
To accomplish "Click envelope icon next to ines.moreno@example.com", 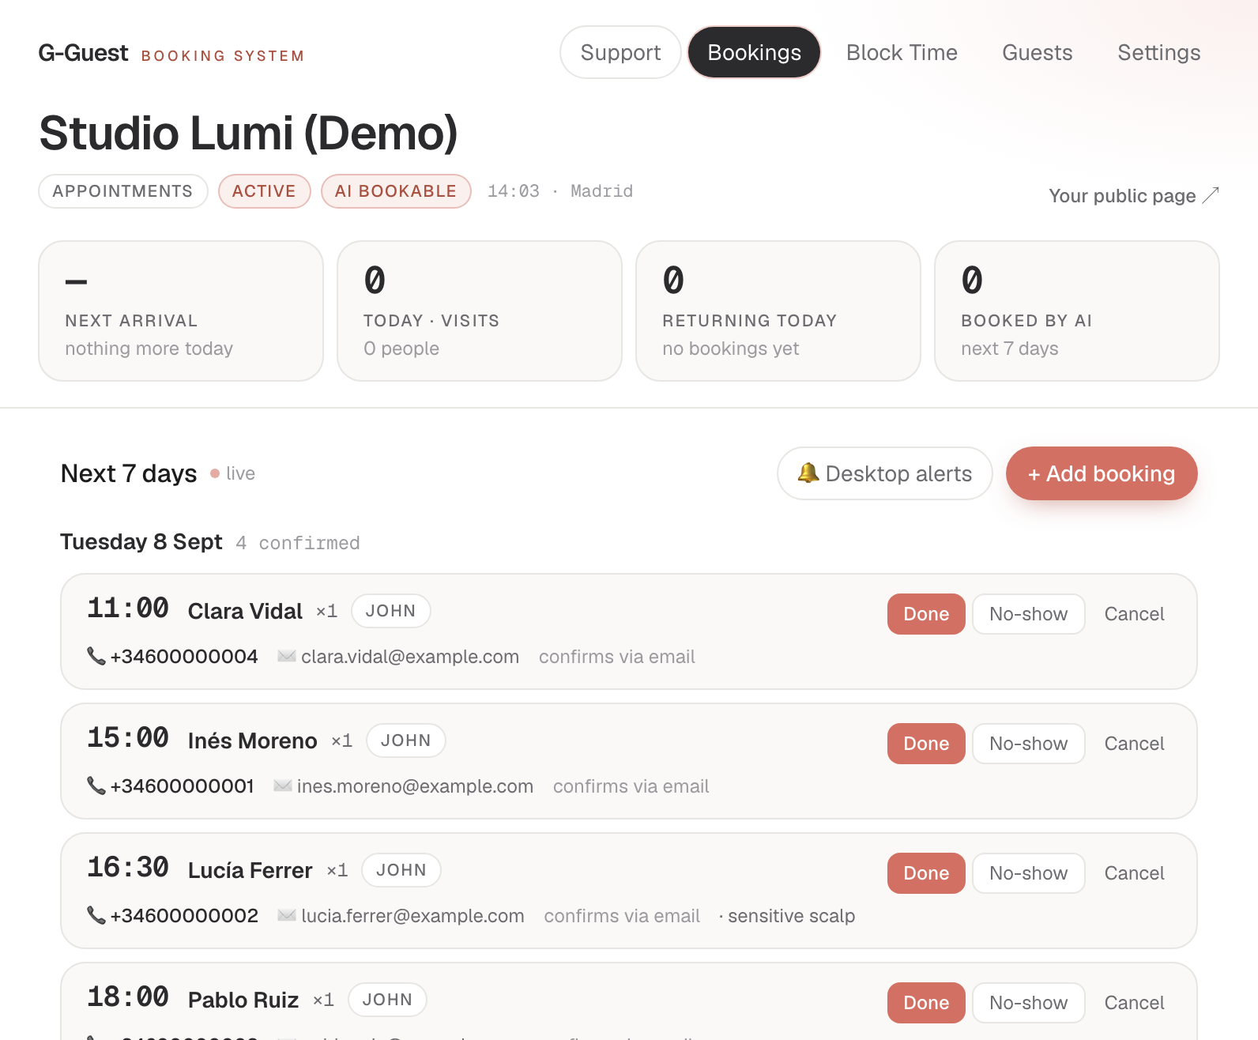I will tap(283, 786).
